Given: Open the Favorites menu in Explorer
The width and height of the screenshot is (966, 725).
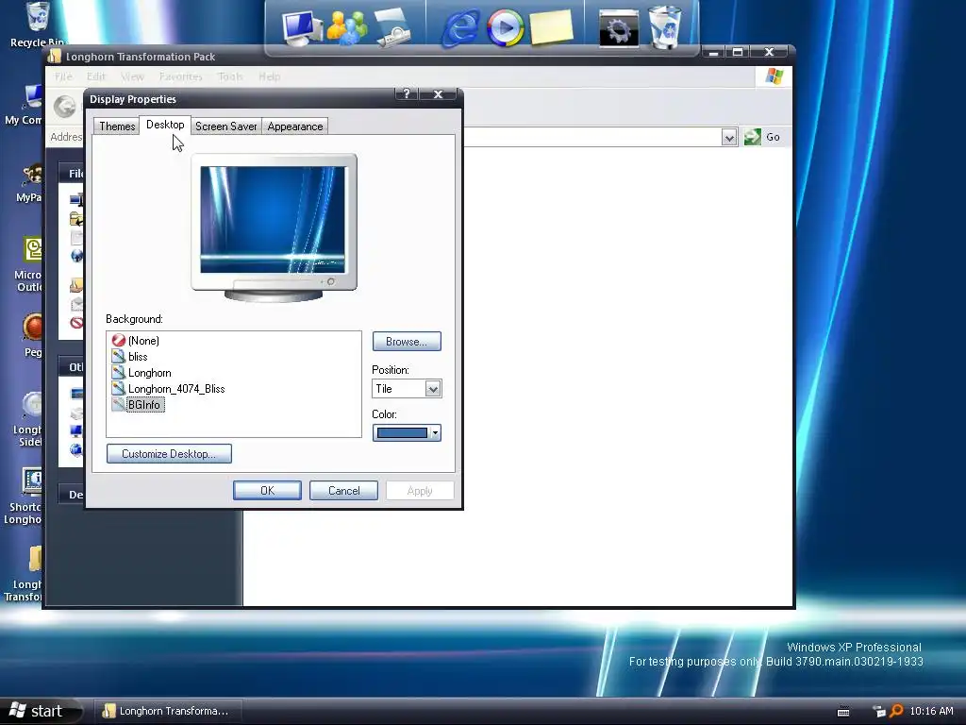Looking at the screenshot, I should 180,76.
